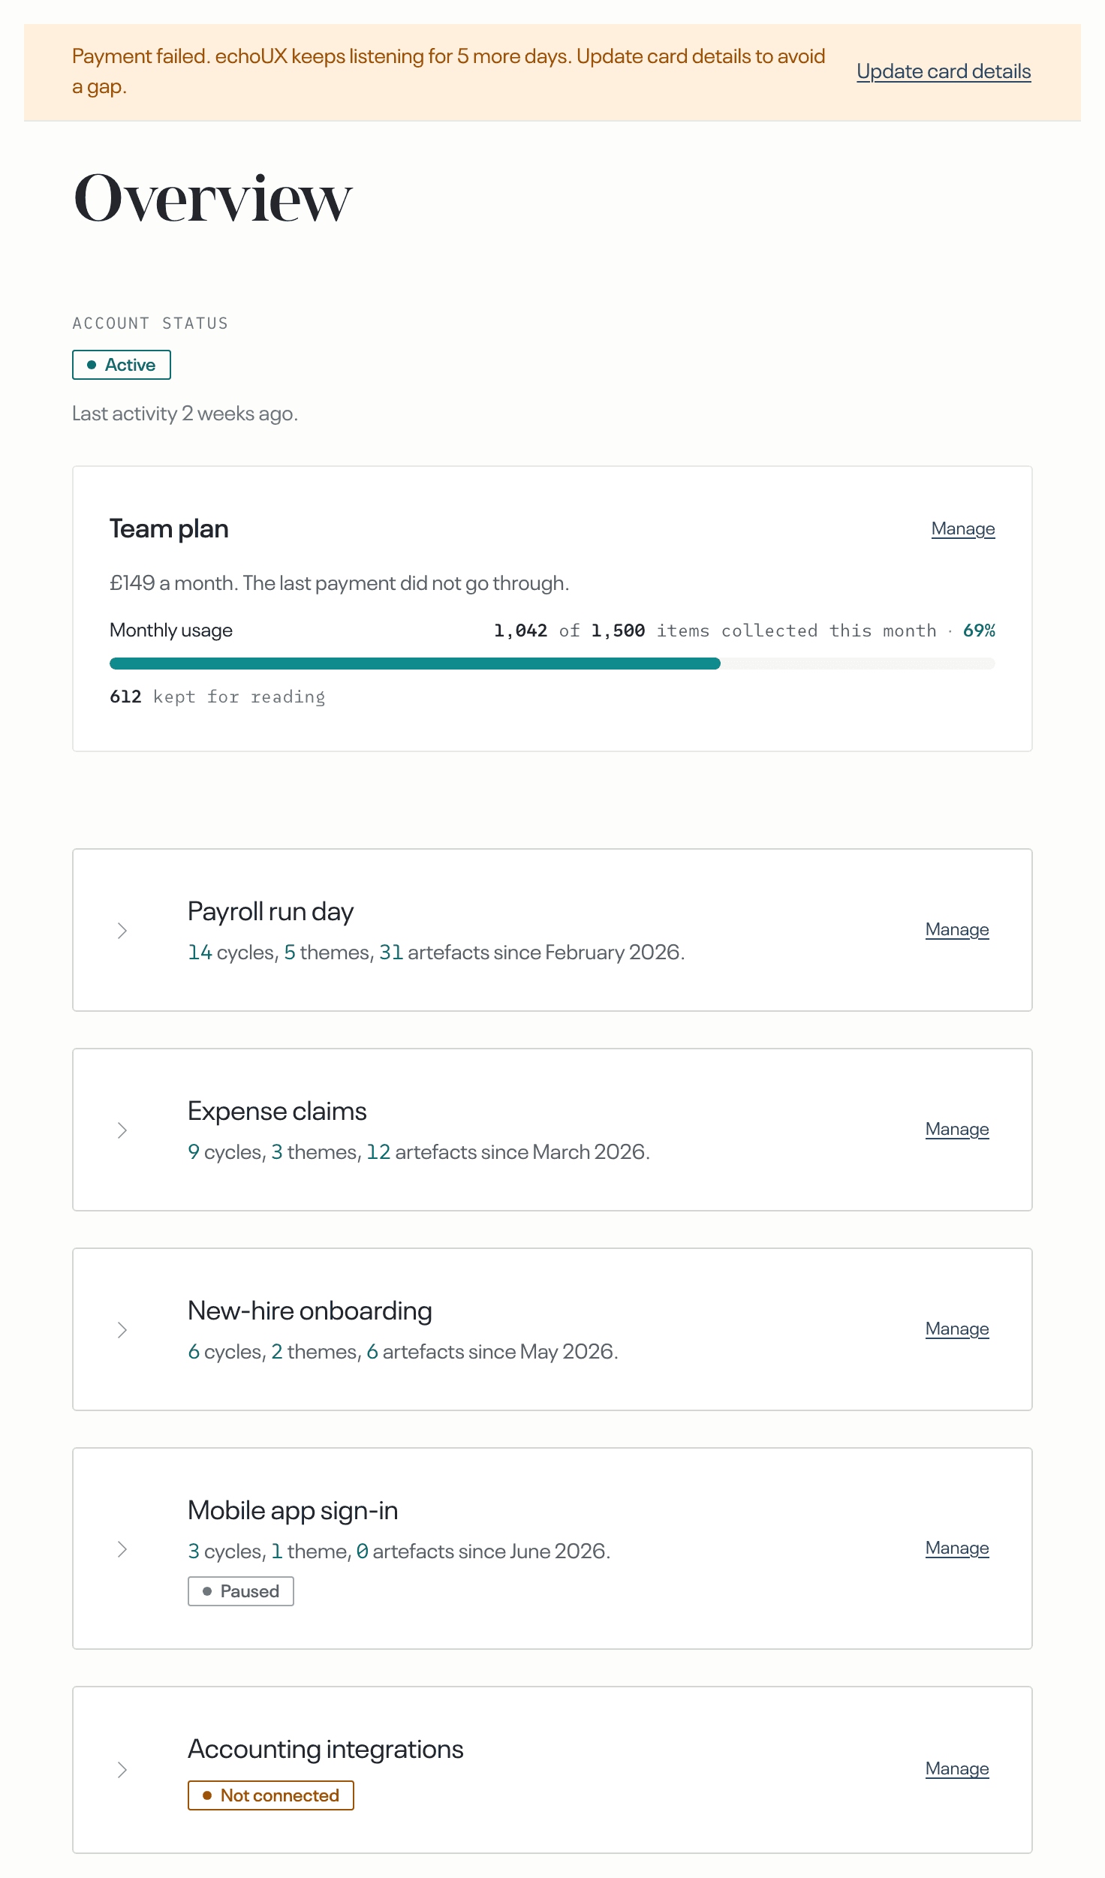Click the '£149 a month' payment line
The height and width of the screenshot is (1878, 1105).
339,583
